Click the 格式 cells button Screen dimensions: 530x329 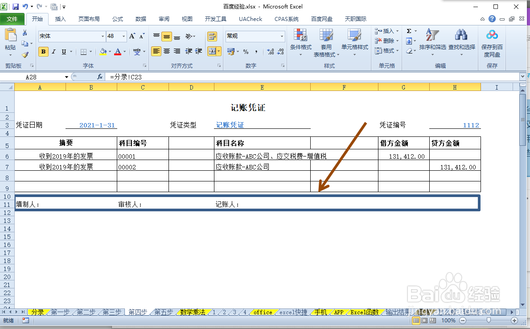point(387,51)
